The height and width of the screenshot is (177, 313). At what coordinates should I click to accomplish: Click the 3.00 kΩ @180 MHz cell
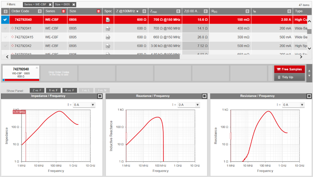click(166, 46)
